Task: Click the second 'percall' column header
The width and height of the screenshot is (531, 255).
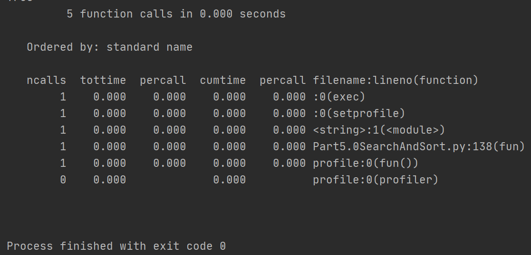Action: click(283, 81)
